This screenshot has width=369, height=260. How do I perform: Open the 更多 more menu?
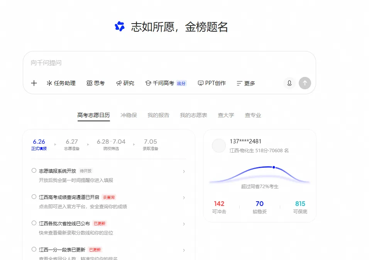click(x=246, y=83)
